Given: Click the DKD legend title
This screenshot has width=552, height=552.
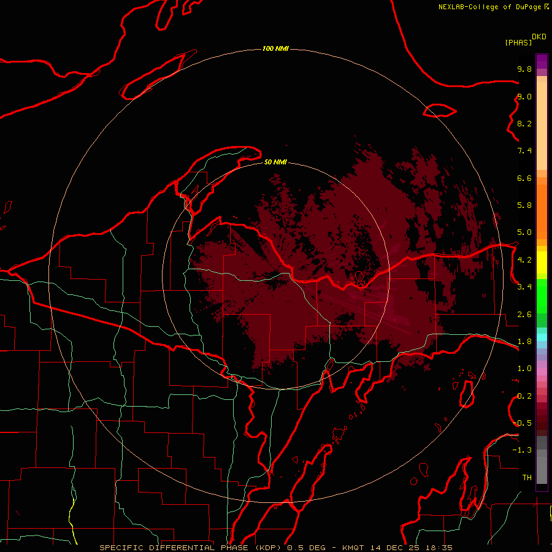Looking at the screenshot, I should (539, 37).
